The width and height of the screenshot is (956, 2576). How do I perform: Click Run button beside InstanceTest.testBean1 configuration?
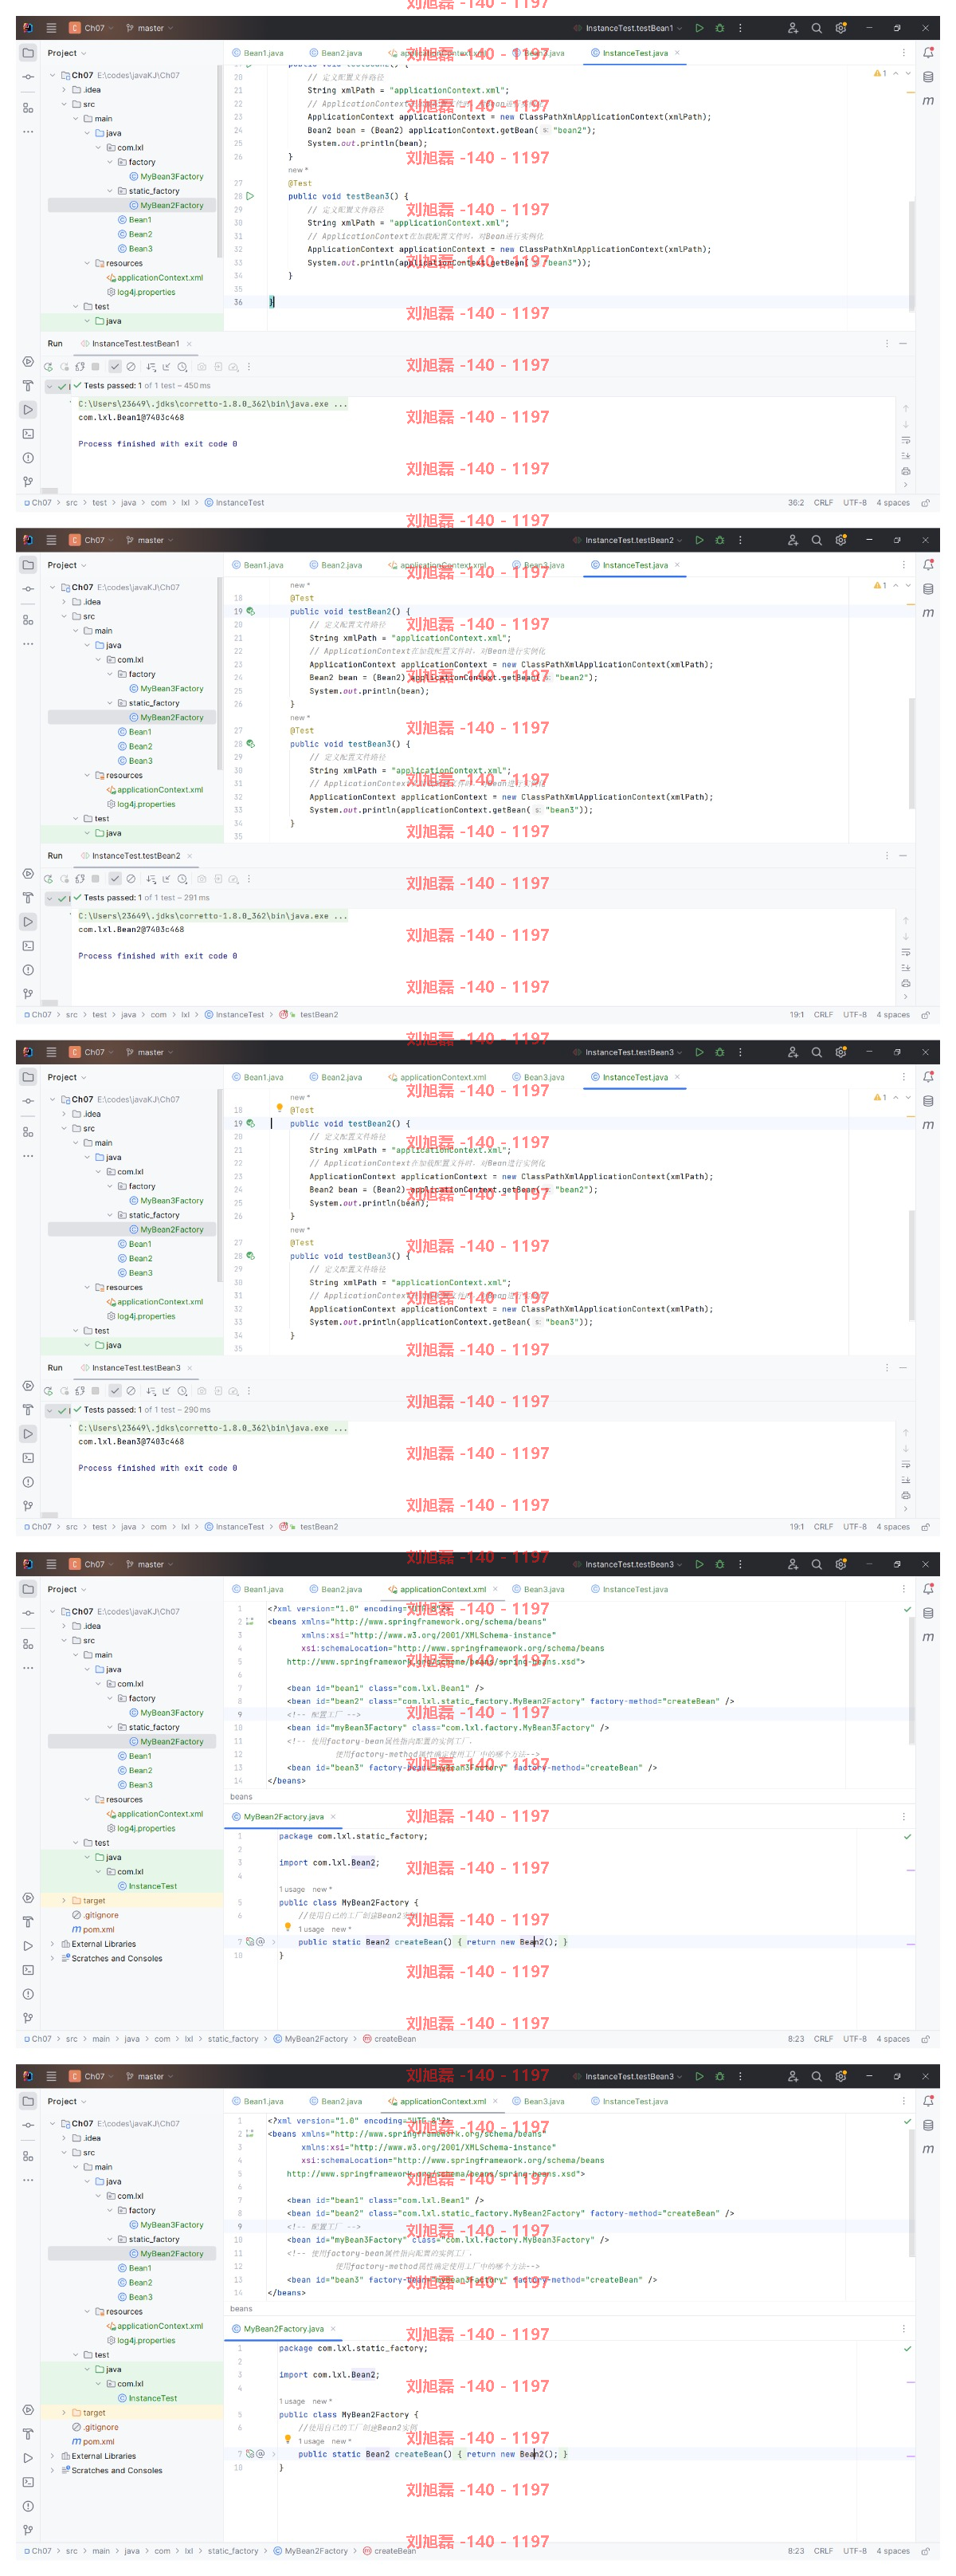pos(699,28)
